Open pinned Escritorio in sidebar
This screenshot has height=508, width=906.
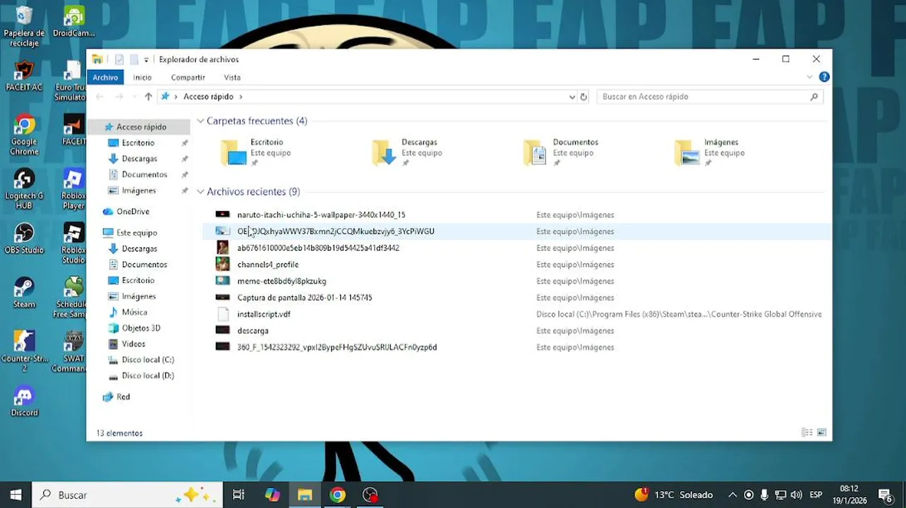point(138,143)
